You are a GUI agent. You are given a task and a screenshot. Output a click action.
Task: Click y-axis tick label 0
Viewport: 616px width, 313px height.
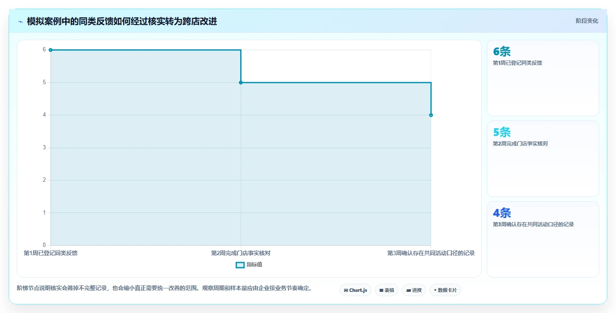pyautogui.click(x=44, y=245)
